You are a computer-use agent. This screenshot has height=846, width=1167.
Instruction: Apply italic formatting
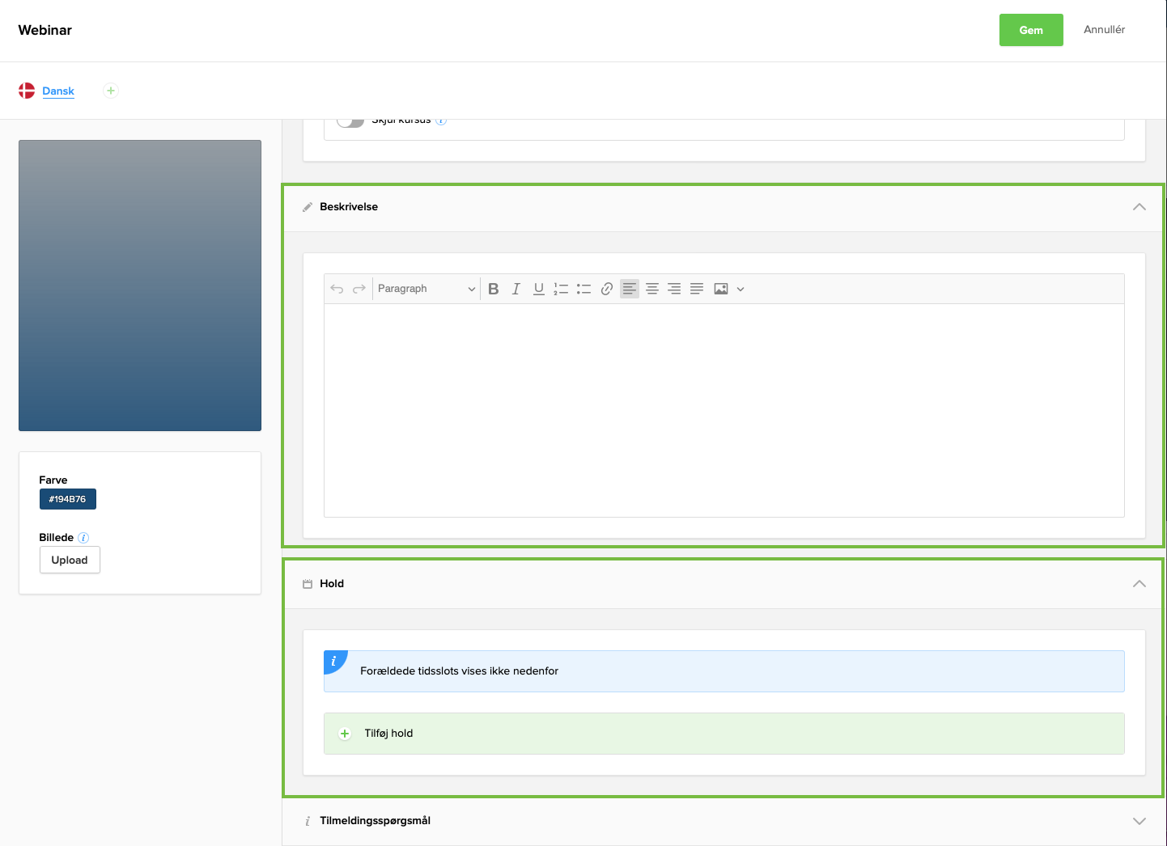click(516, 288)
